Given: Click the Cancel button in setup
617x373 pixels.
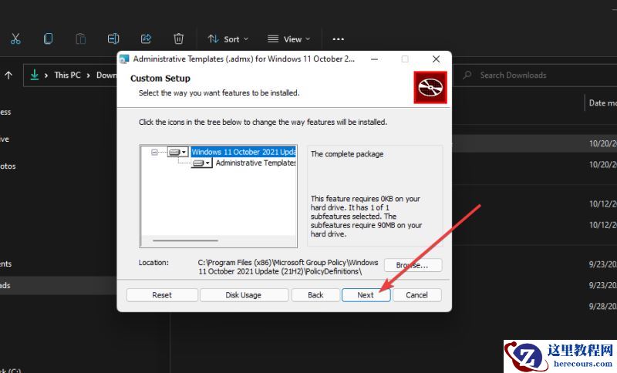Looking at the screenshot, I should point(416,295).
